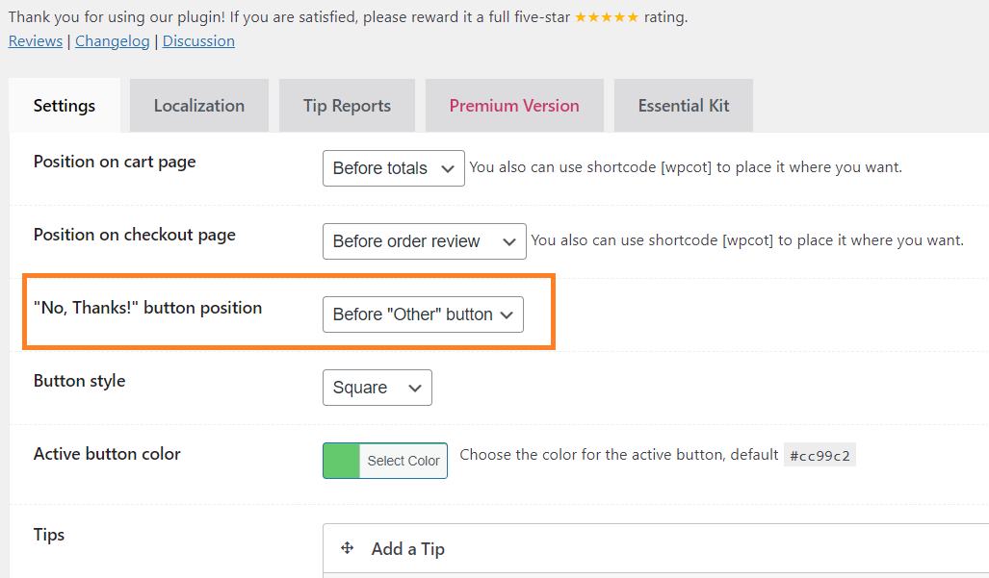
Task: Go to the Premium Version tab
Action: 514,106
